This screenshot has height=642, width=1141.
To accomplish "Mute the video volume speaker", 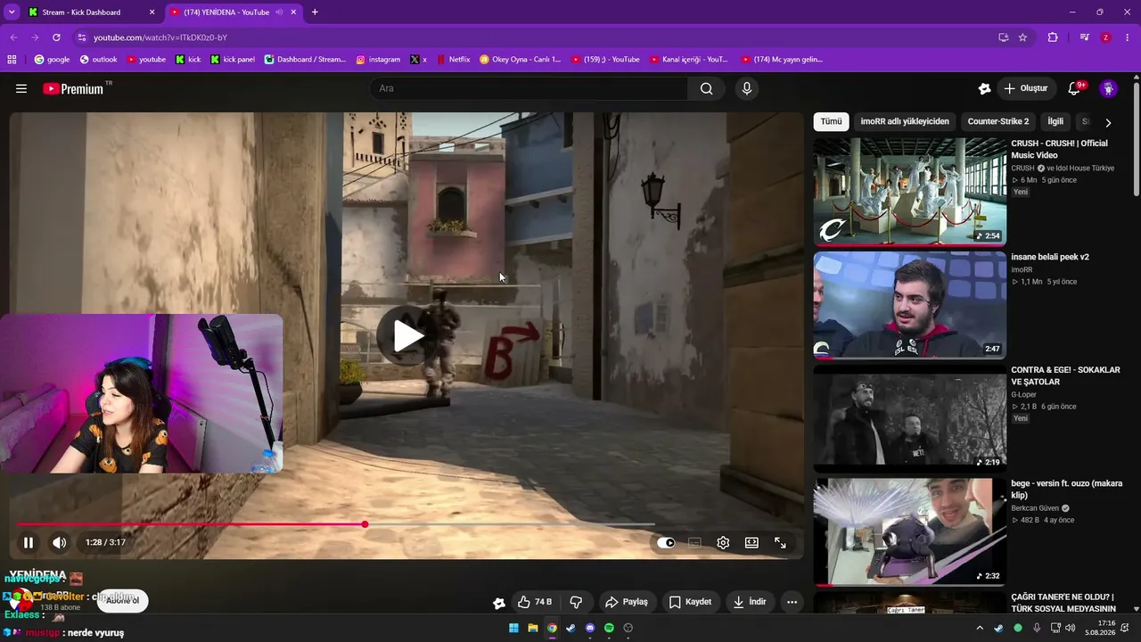I will (x=59, y=542).
